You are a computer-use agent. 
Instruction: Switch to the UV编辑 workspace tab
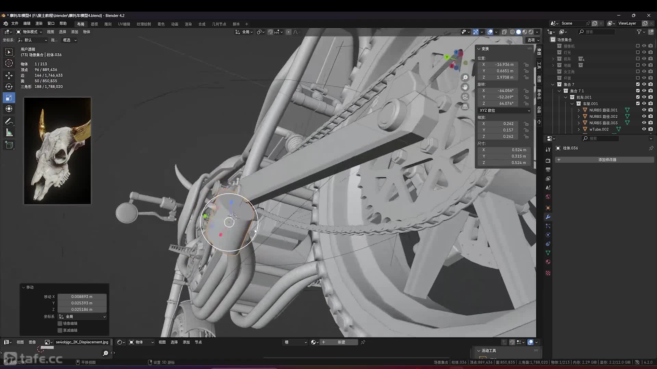pos(124,24)
